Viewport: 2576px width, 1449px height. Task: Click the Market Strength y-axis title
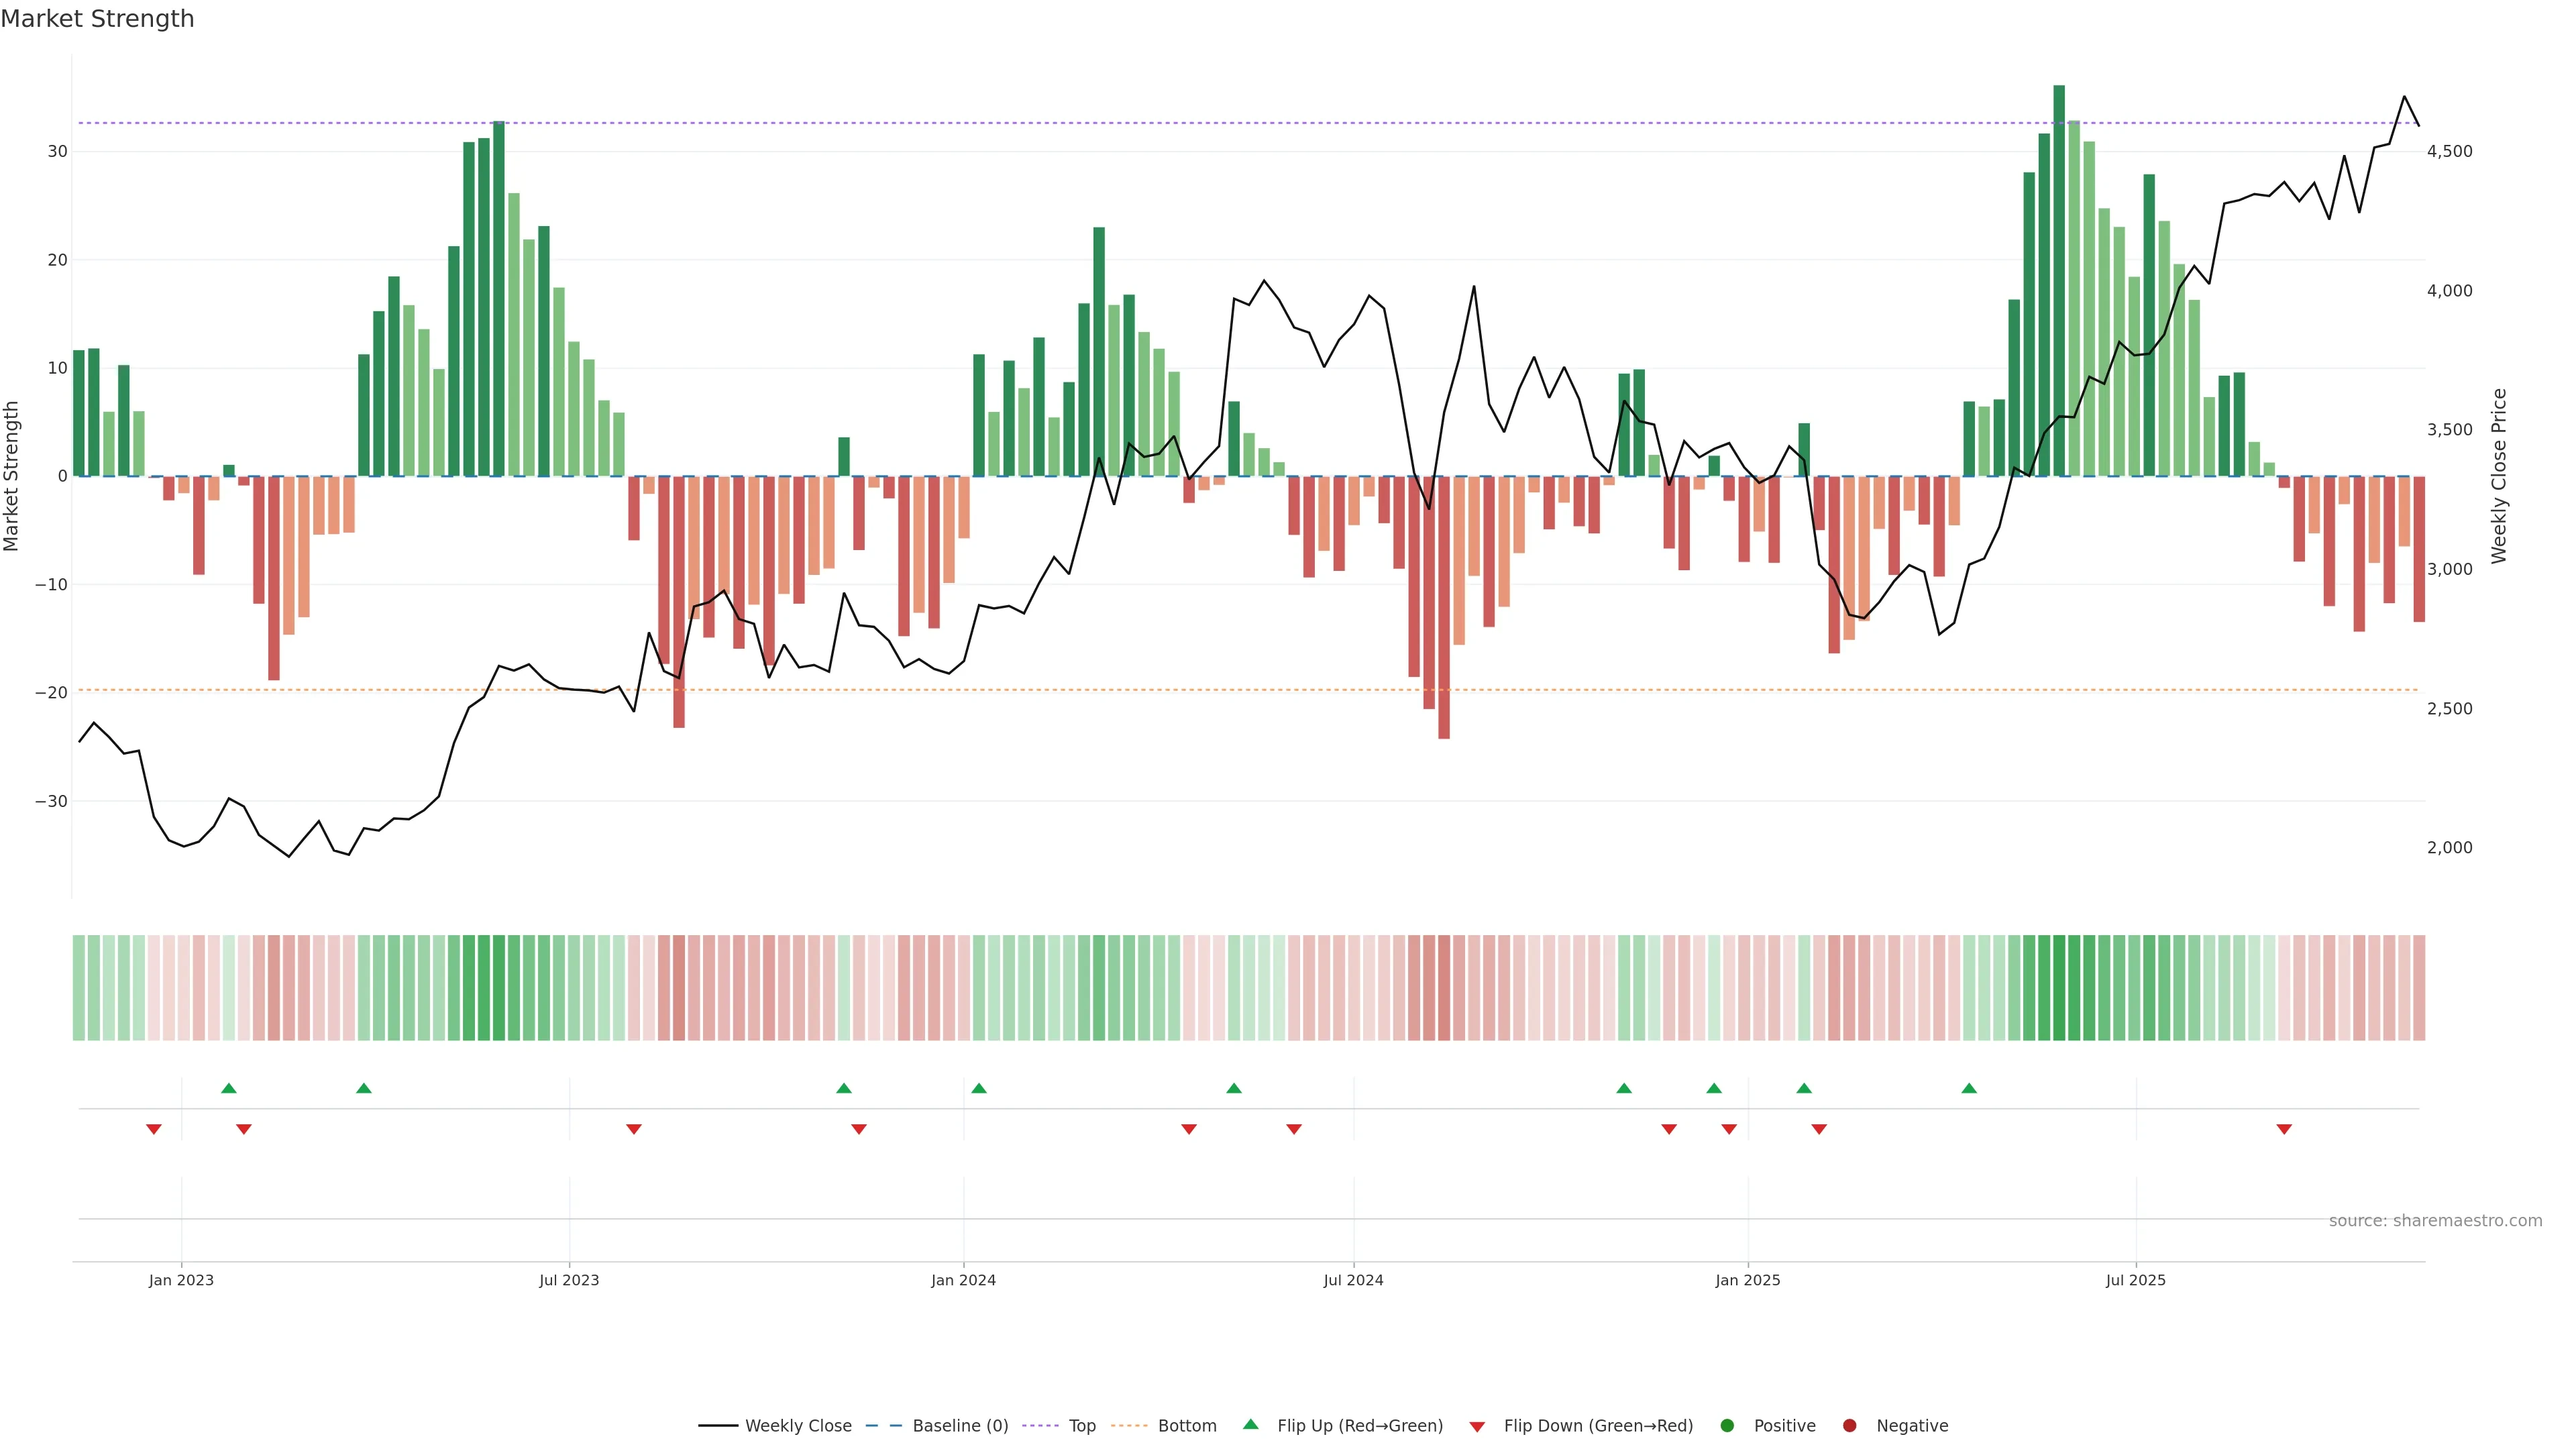(x=12, y=476)
